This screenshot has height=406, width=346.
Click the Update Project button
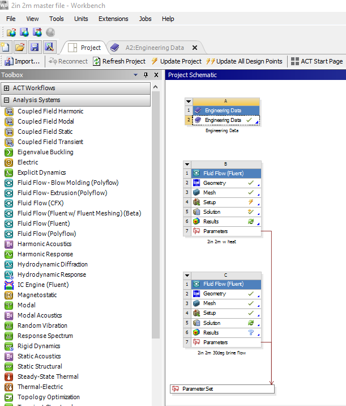tap(176, 61)
